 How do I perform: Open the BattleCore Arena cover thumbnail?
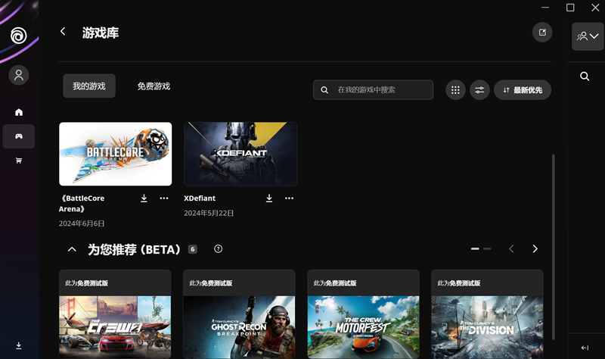(x=116, y=154)
